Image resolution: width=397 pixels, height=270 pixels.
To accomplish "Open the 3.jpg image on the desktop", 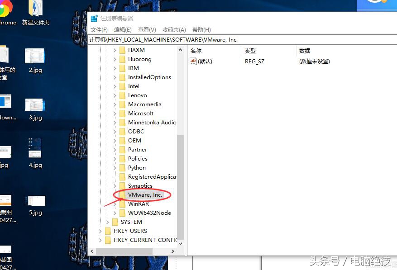I will [35, 105].
